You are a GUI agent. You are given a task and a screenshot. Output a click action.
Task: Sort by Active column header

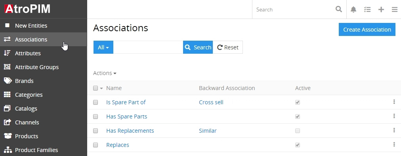303,88
